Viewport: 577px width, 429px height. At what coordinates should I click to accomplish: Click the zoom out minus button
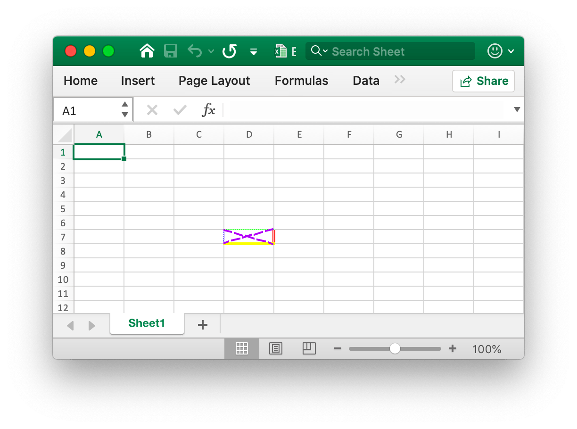338,349
